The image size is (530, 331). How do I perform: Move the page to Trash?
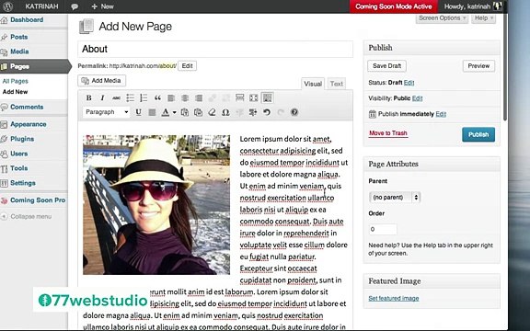click(388, 133)
